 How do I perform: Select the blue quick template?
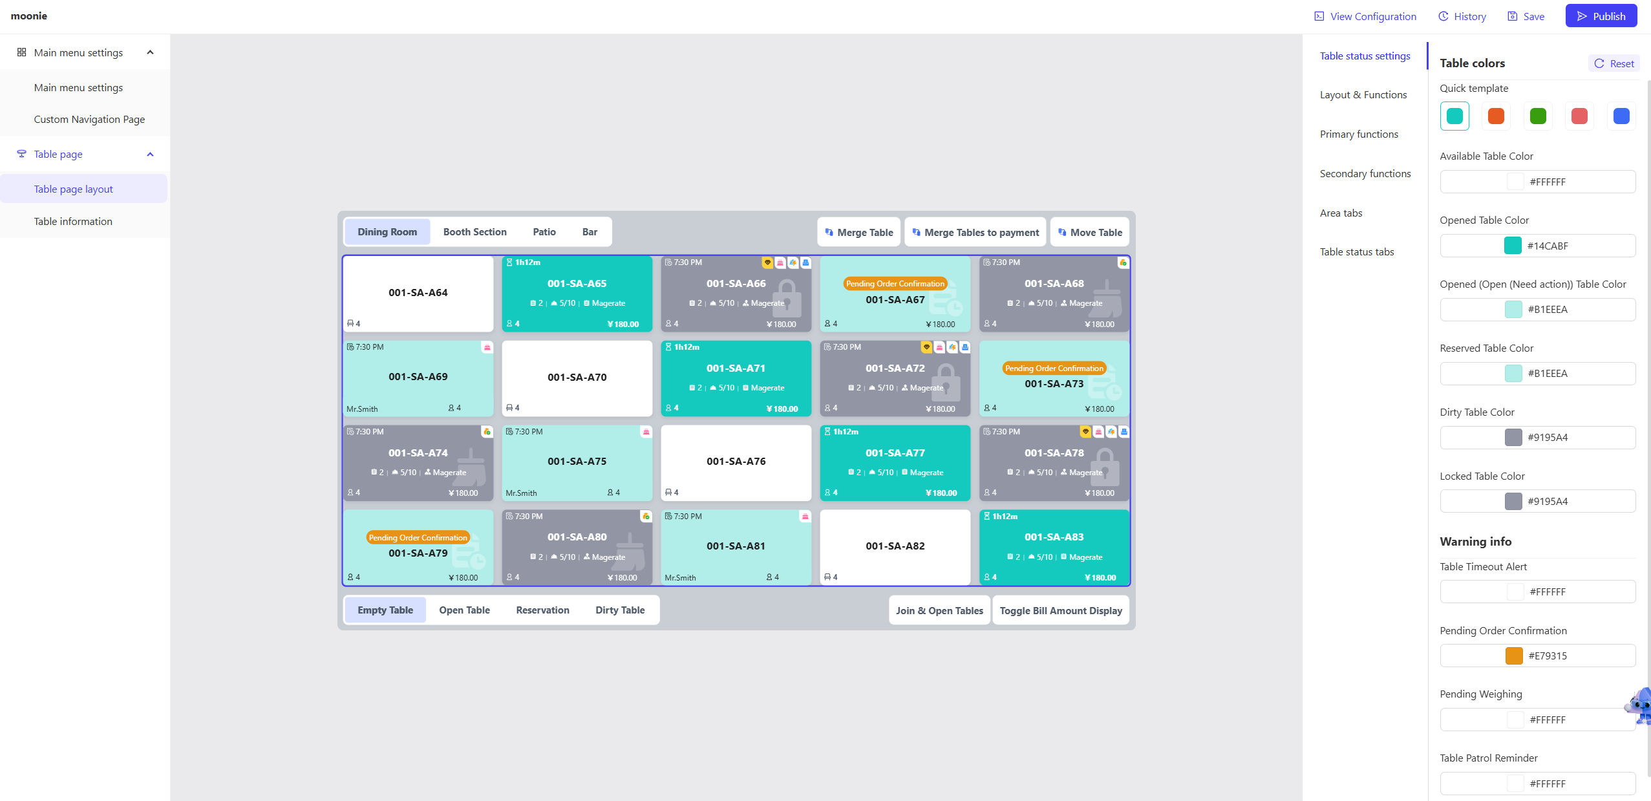tap(1621, 116)
